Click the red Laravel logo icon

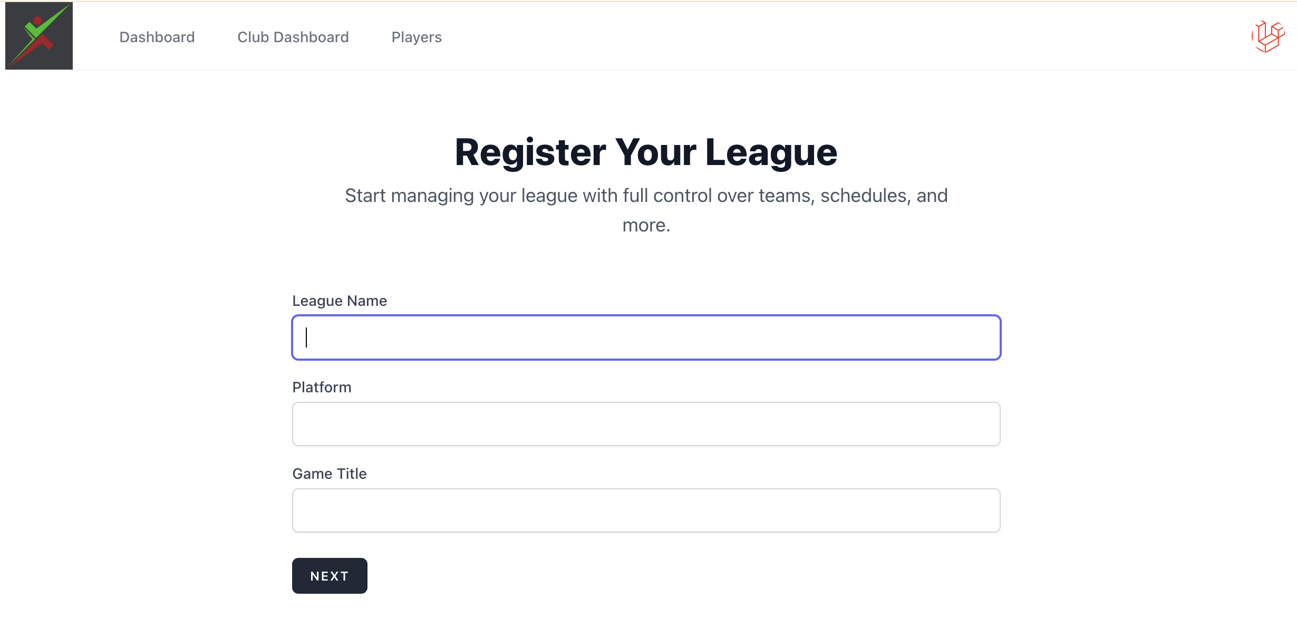[x=1268, y=36]
